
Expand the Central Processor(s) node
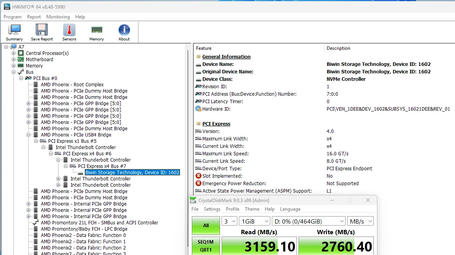tap(13, 53)
